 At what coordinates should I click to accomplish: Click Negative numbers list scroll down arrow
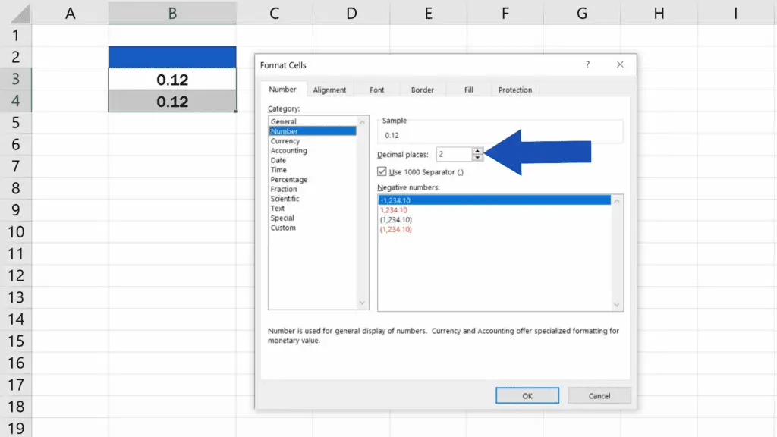pos(616,305)
